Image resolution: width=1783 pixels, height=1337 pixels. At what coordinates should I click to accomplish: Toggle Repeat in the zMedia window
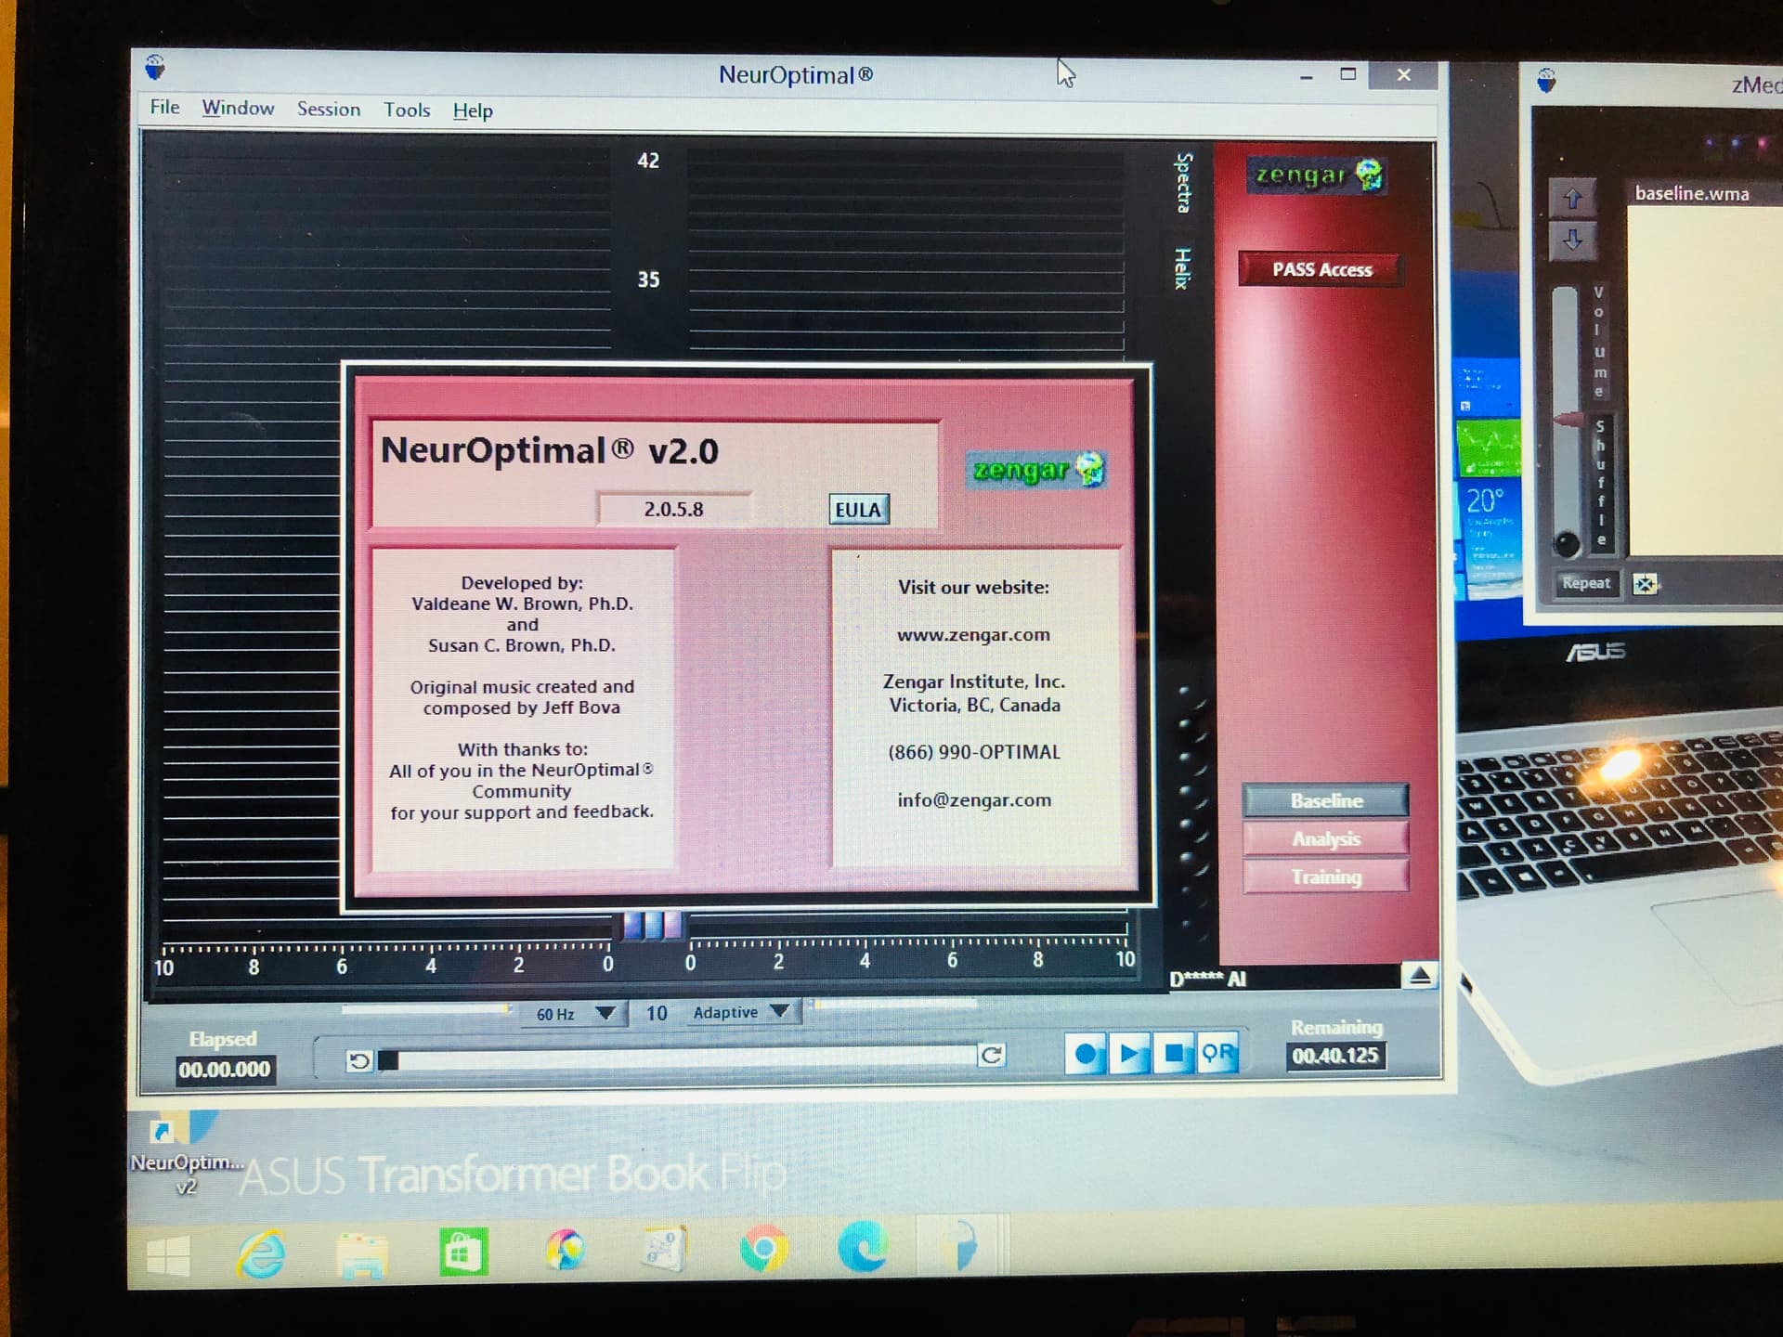1585,583
